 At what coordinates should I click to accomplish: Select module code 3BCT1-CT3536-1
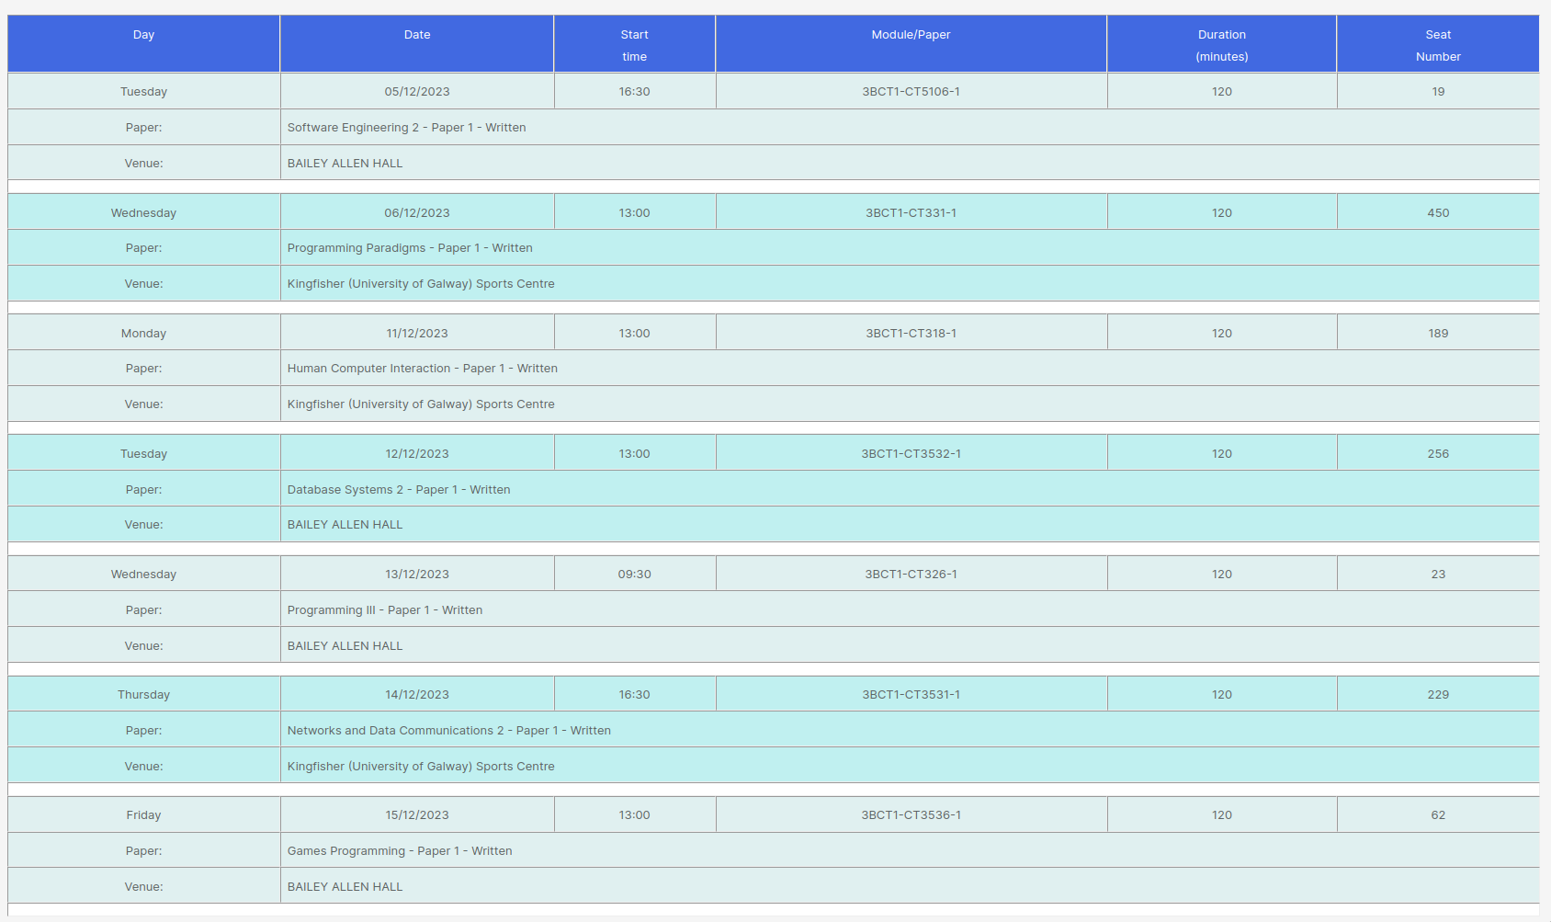[x=911, y=815]
